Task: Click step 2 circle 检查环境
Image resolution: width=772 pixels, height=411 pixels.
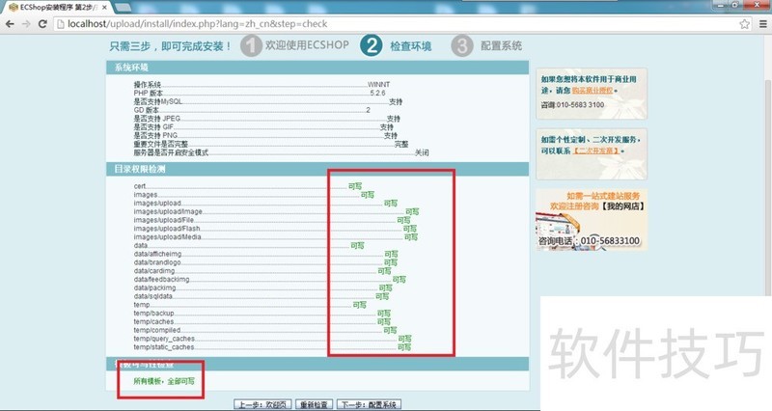Action: [x=372, y=45]
